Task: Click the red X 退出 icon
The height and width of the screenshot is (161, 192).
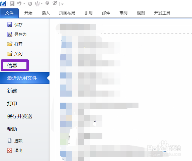Action: 10,150
